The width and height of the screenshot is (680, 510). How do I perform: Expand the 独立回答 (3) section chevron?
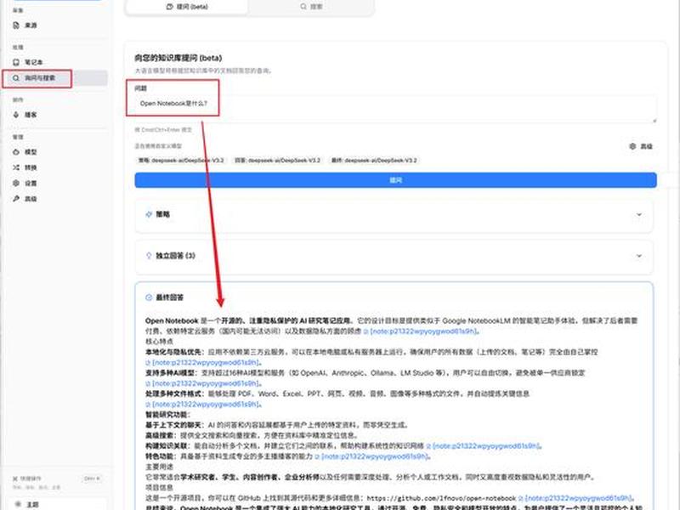click(x=639, y=256)
